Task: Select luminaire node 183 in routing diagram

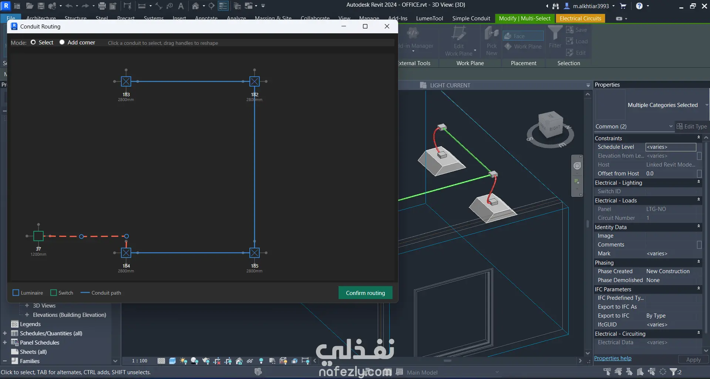Action: pos(126,81)
